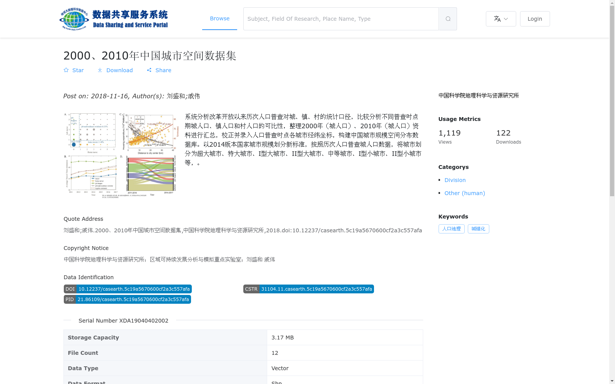The image size is (615, 384).
Task: Click the Download link
Action: click(115, 70)
